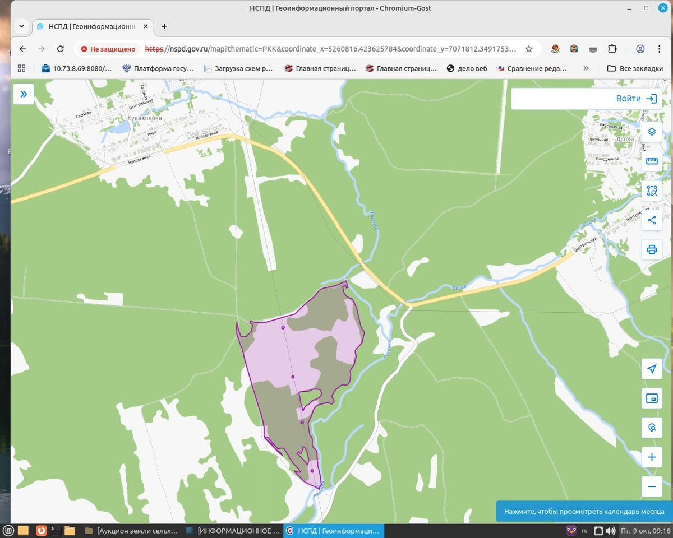Open the Linux Mint start menu
The width and height of the screenshot is (673, 538).
coord(8,530)
